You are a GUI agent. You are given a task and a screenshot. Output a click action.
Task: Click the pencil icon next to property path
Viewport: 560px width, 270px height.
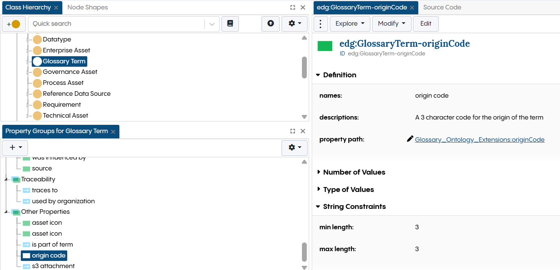coord(410,139)
